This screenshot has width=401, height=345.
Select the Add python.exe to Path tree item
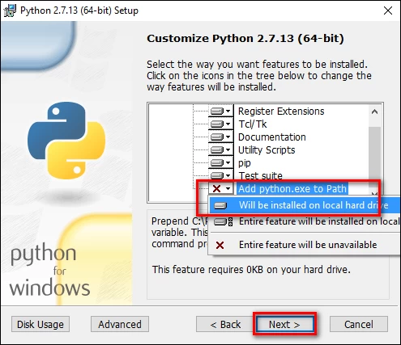pyautogui.click(x=292, y=189)
